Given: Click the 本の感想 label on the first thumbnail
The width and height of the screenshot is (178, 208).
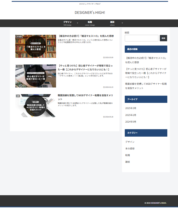Looking at the screenshot, I should click(x=19, y=37).
